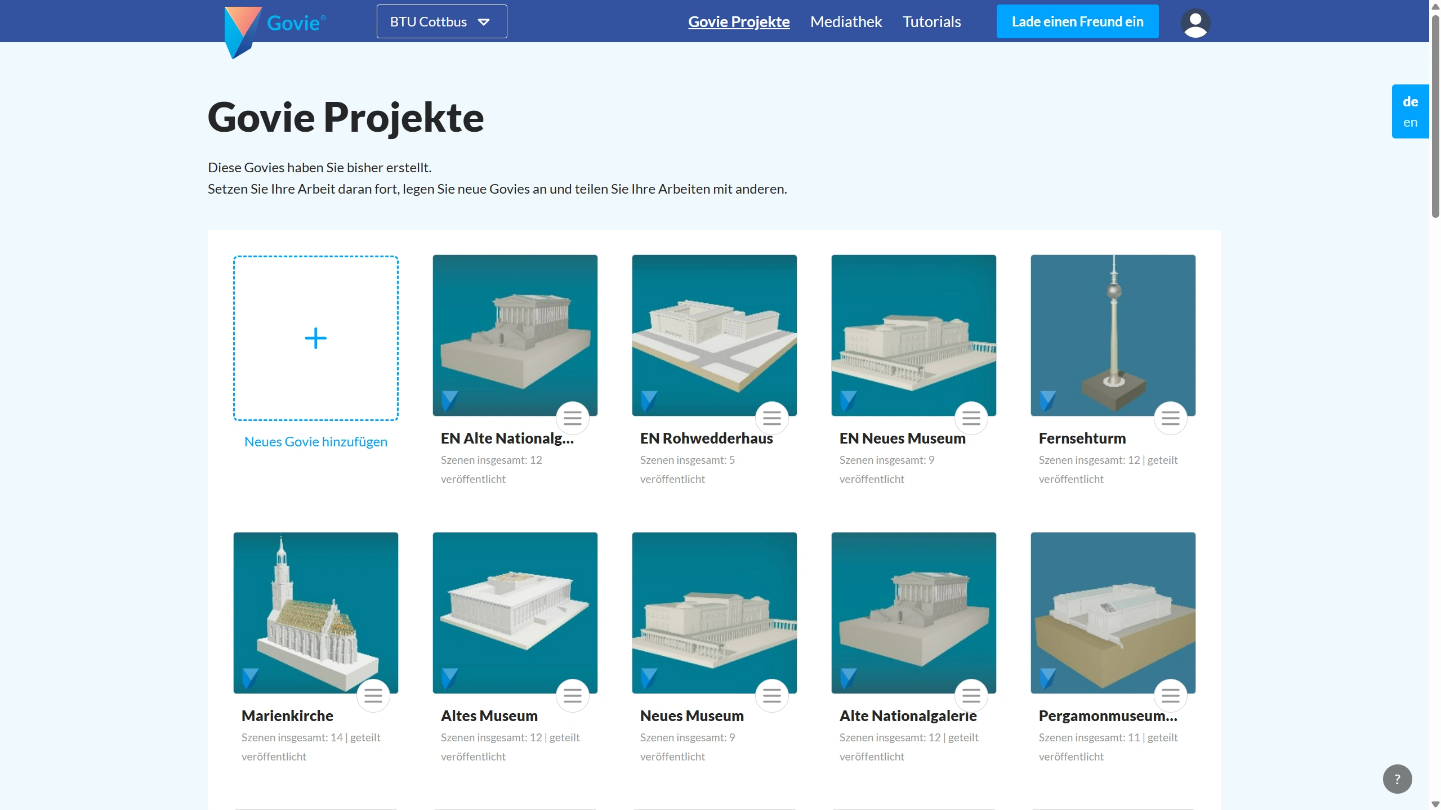Open options menu on Alte Nationalgalerie card
The width and height of the screenshot is (1441, 810).
[971, 696]
